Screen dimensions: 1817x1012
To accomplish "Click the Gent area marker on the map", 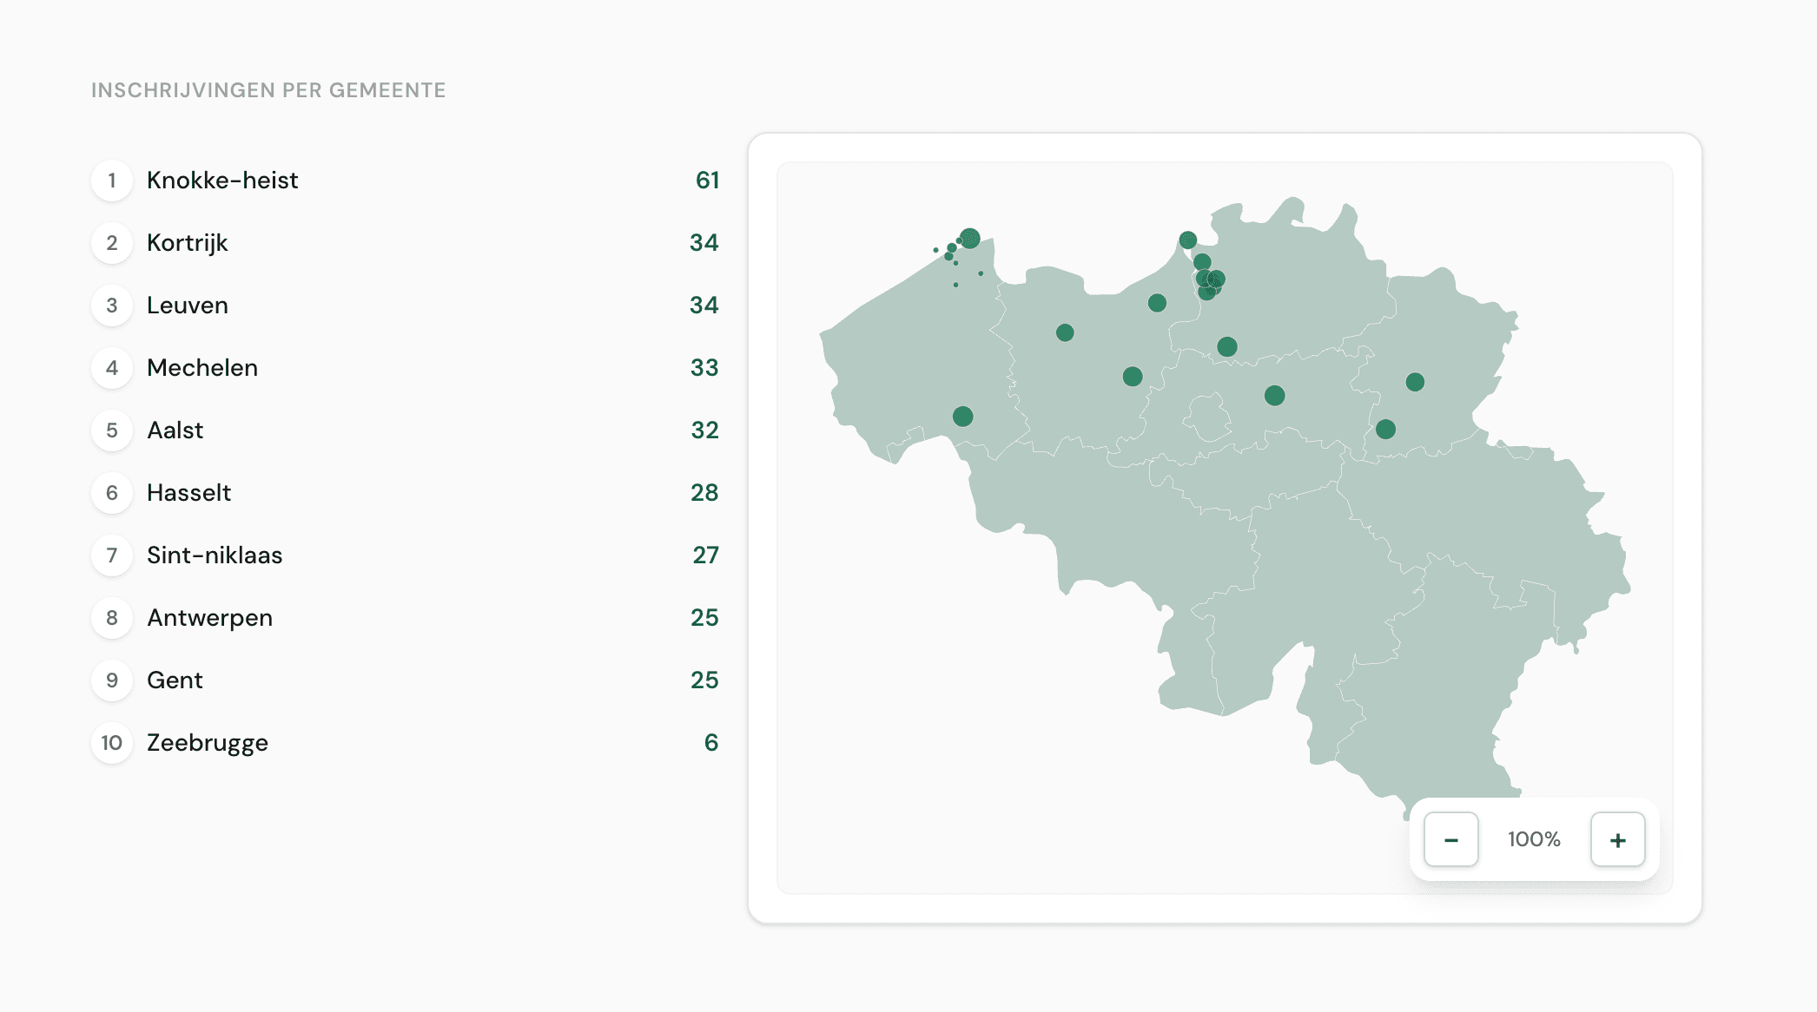I will pos(1064,331).
